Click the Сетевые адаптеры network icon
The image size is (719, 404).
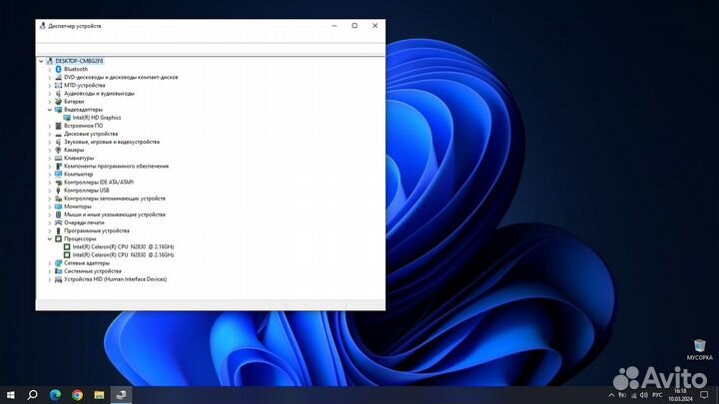pyautogui.click(x=58, y=263)
